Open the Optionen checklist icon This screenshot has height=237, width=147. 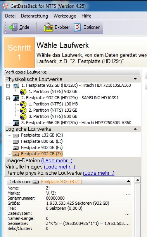pyautogui.click(x=77, y=27)
